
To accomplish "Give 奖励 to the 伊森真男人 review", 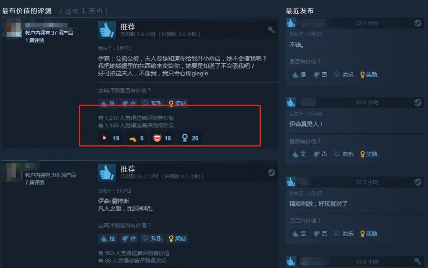I will pos(369,154).
